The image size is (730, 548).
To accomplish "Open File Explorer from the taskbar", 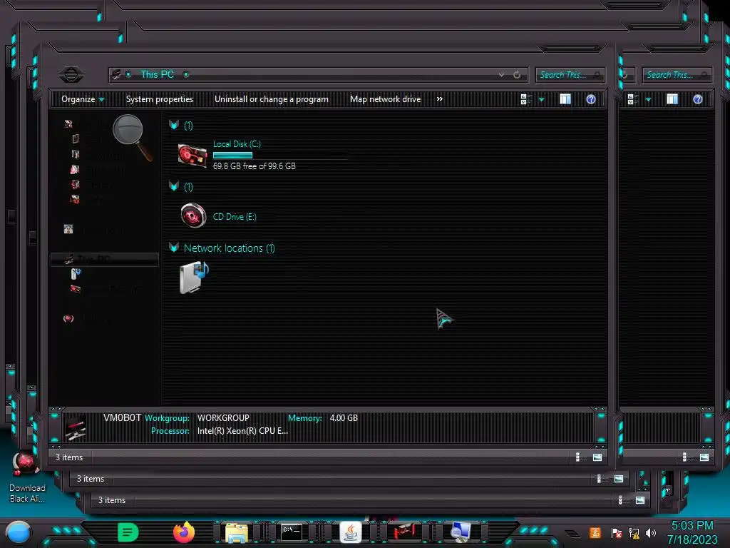I will [x=237, y=533].
